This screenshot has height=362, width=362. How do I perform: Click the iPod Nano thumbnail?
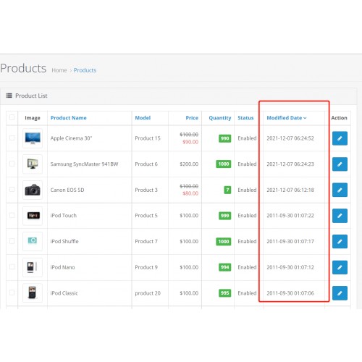33,267
